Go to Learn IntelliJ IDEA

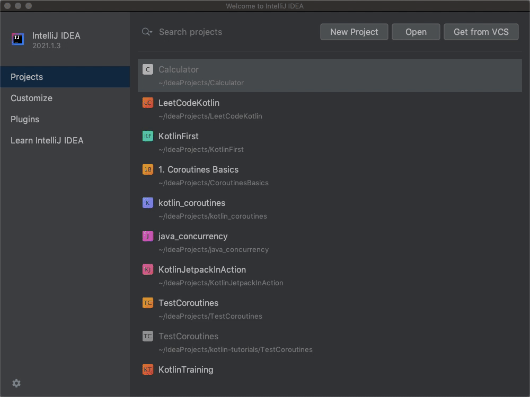65,140
